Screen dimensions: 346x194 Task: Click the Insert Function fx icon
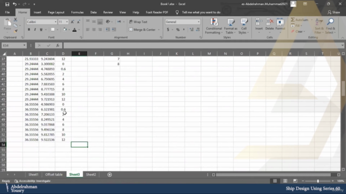tap(58, 45)
